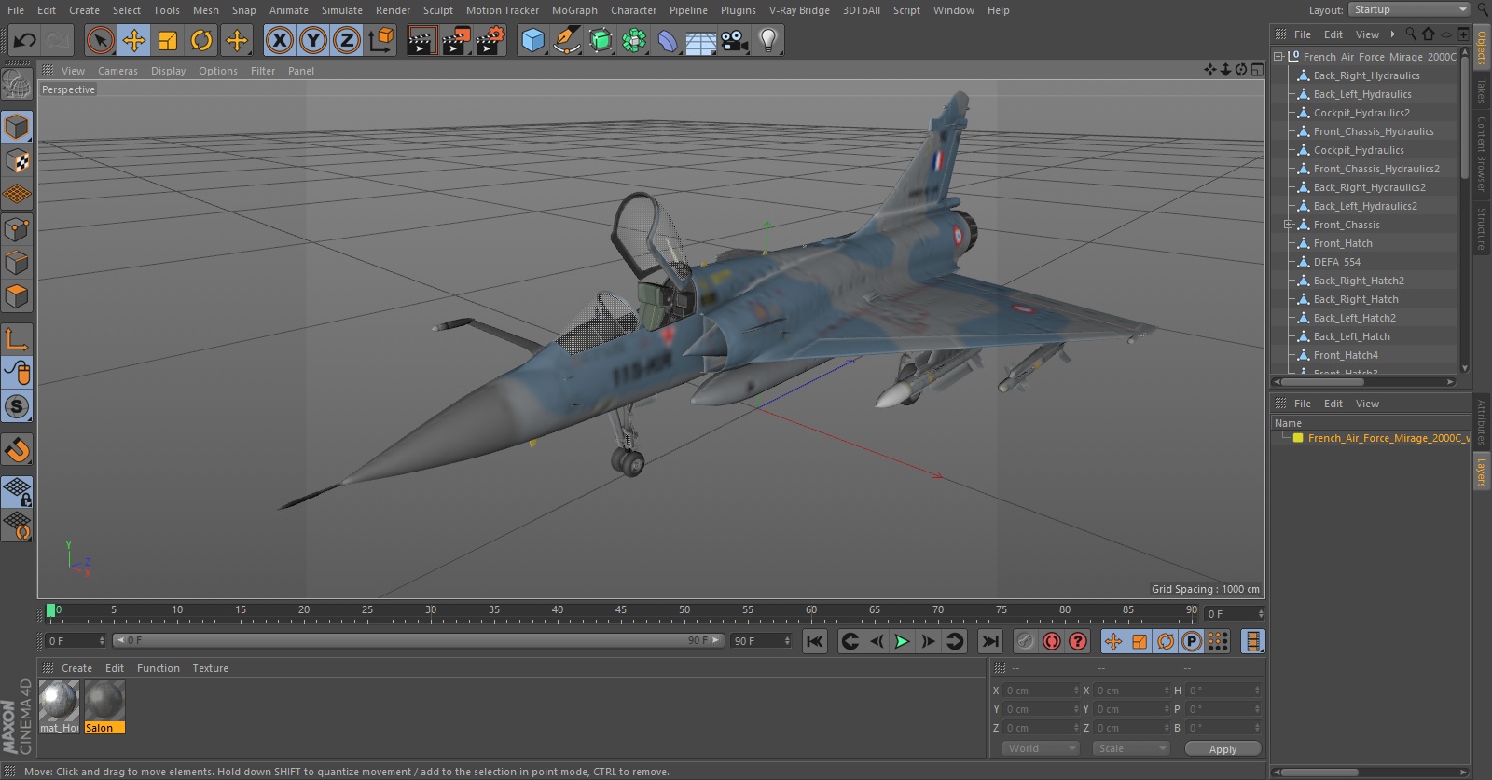Screen dimensions: 1492x780
Task: Collapse the French_Air_Force_Mirage_2000C root object
Action: pos(1278,57)
